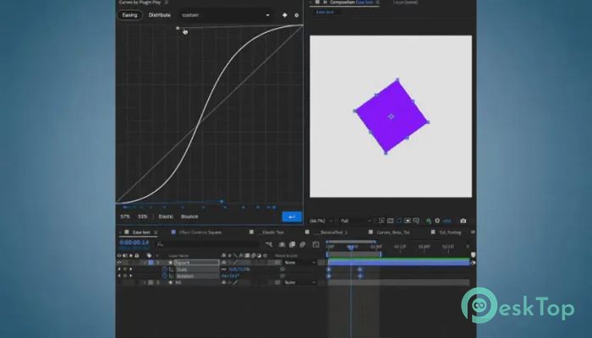Viewport: 592px width, 338px height.
Task: Show overflow timeline tabs chevron
Action: [x=472, y=232]
